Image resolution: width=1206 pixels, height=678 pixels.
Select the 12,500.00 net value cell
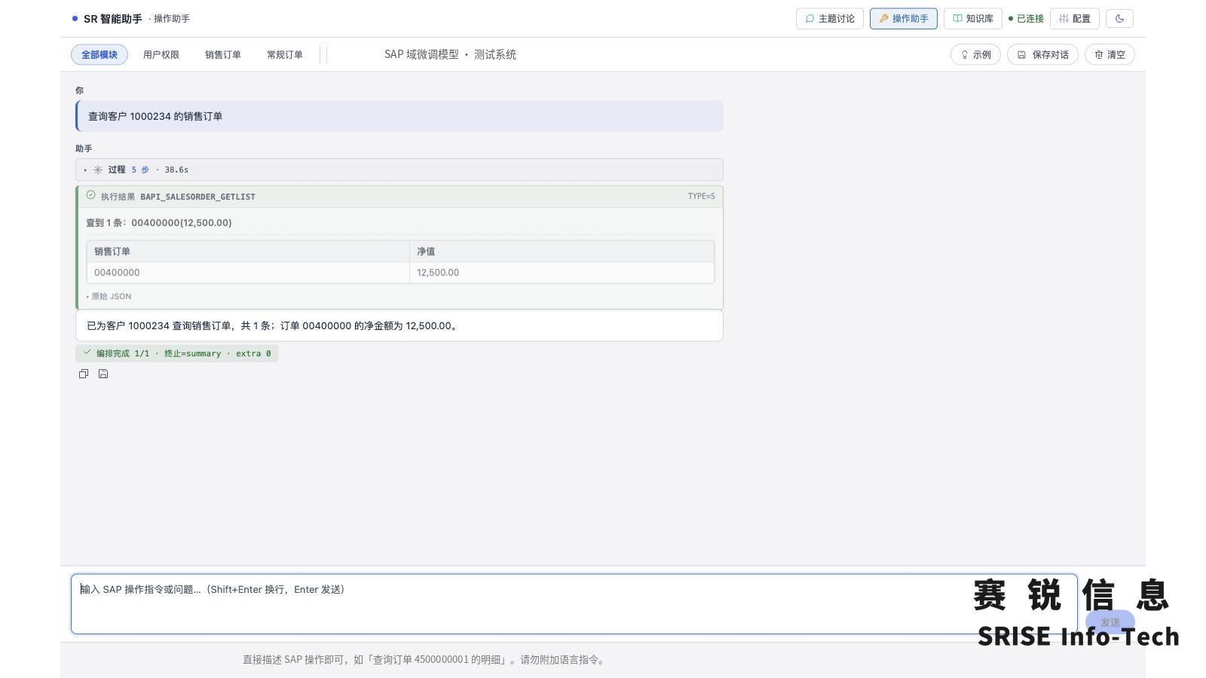click(x=562, y=273)
